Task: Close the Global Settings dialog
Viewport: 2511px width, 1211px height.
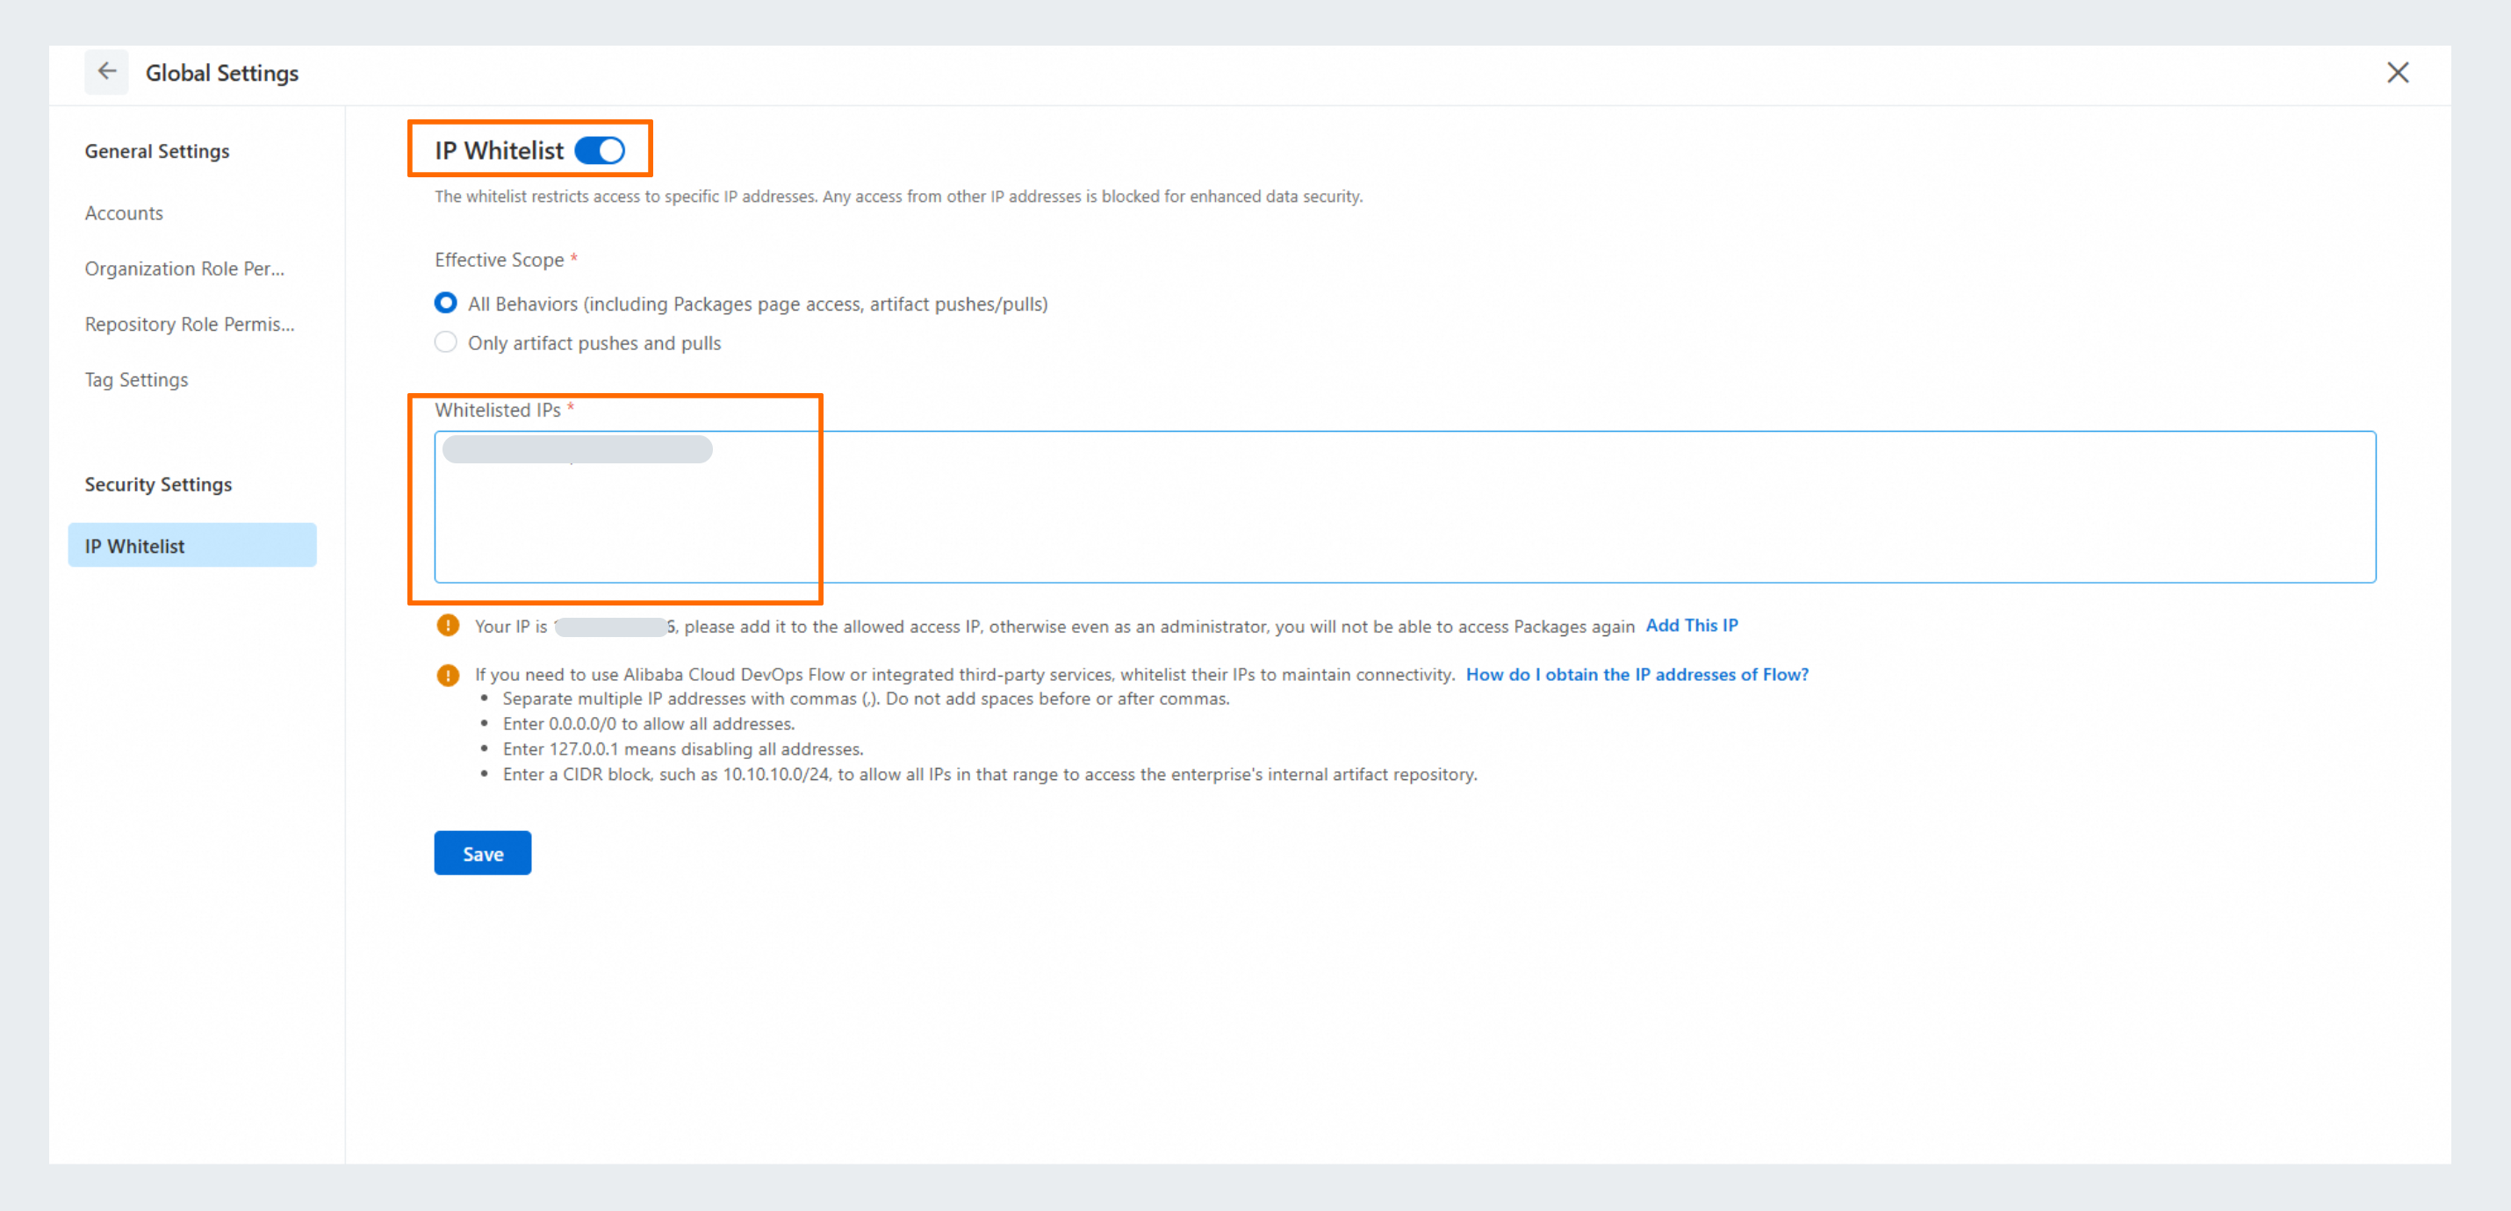Action: [2397, 72]
